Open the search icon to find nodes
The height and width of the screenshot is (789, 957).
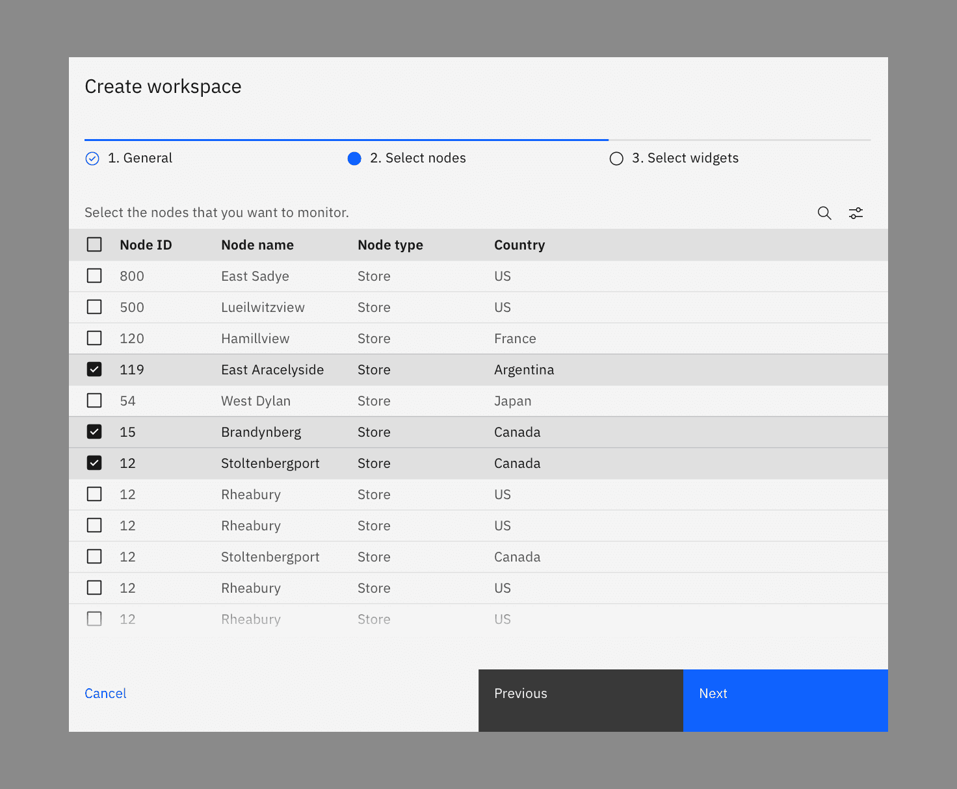tap(824, 213)
